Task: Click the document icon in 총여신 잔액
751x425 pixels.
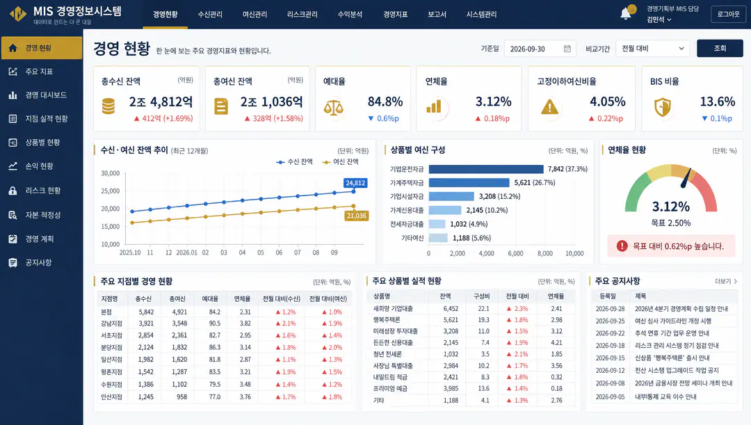Action: (x=221, y=106)
